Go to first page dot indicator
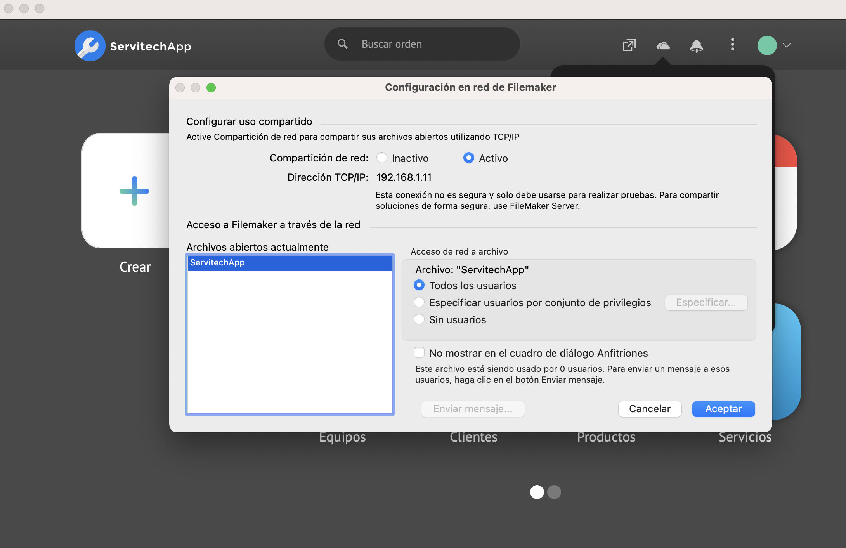The height and width of the screenshot is (548, 846). point(537,492)
